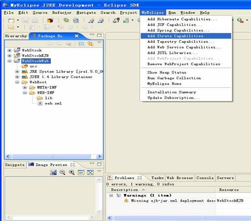Click the New Package cube toolbar icon
This screenshot has height=221, width=251.
[x=50, y=21]
